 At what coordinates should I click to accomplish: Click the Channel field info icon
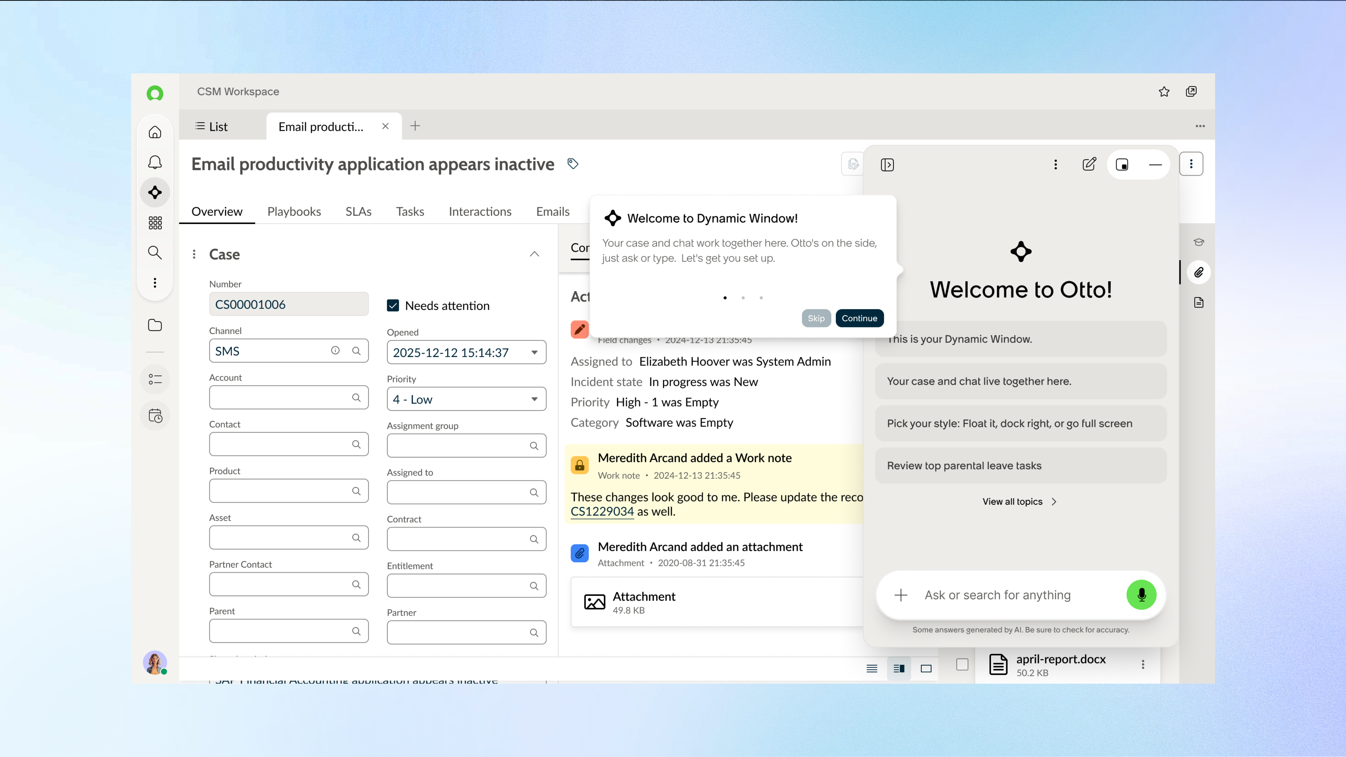(335, 351)
